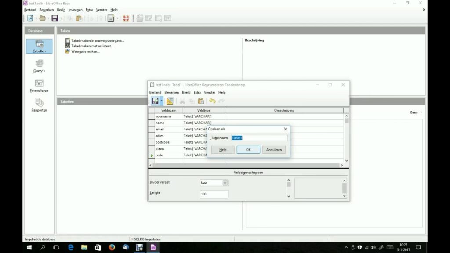Confirm the save dialog with OK
Viewport: 450px width, 253px height.
tap(248, 150)
